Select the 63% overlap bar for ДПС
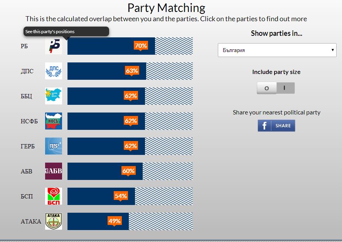Screen dimensions: 342x242 [130, 71]
